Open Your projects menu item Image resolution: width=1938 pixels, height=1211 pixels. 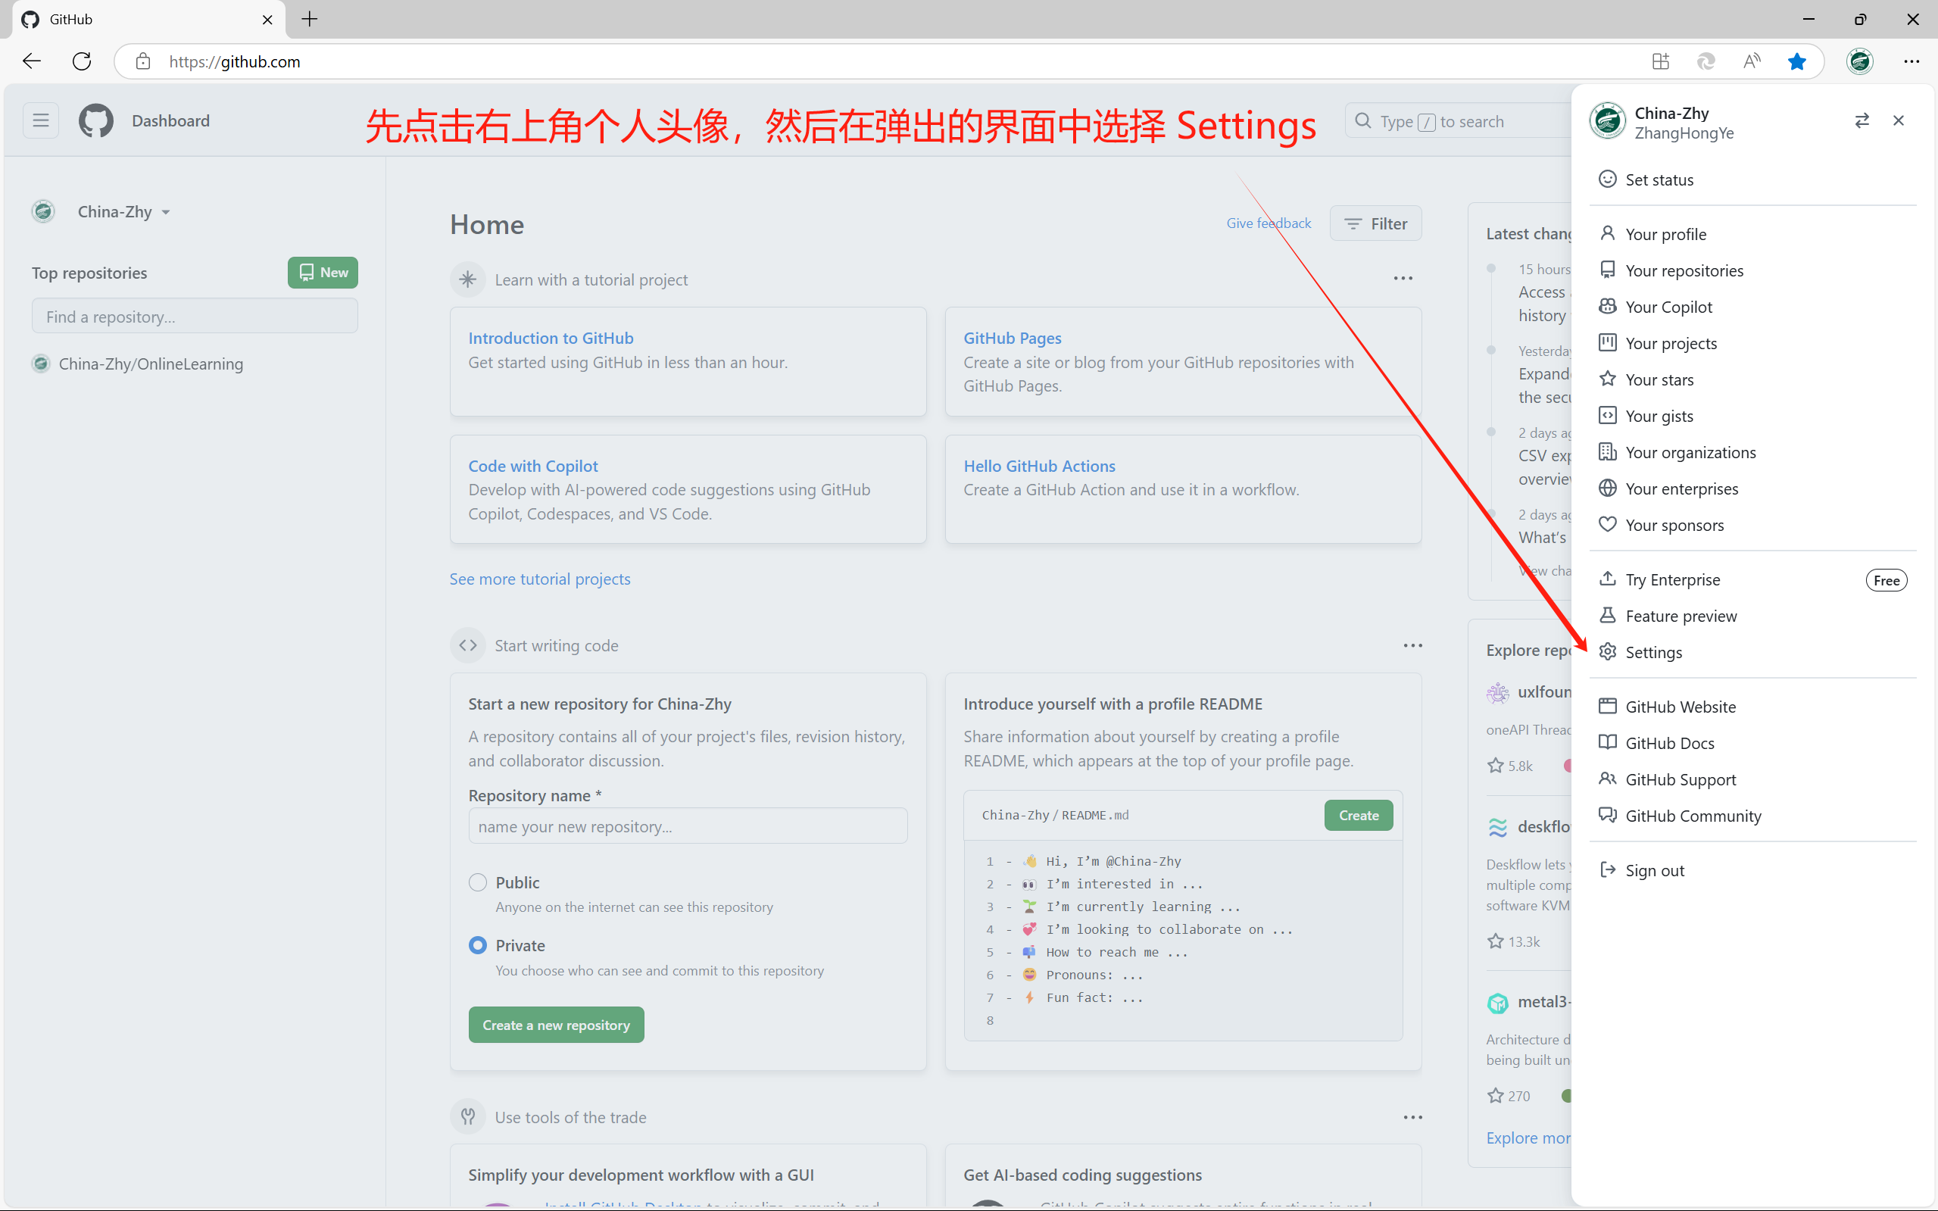(x=1753, y=344)
